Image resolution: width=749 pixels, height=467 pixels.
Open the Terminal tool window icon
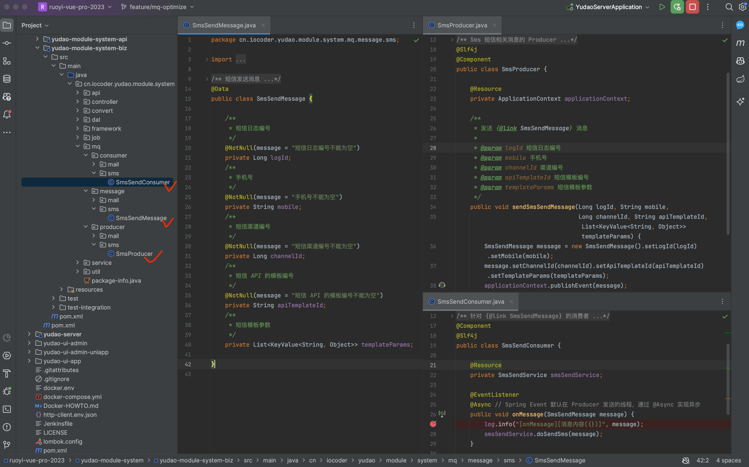[x=7, y=409]
